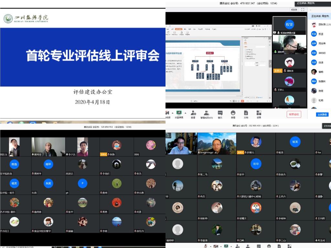Screen dimensions: 331x248
Task: Select 权坚 avatar tile in the video strip
Action: pyautogui.click(x=289, y=26)
